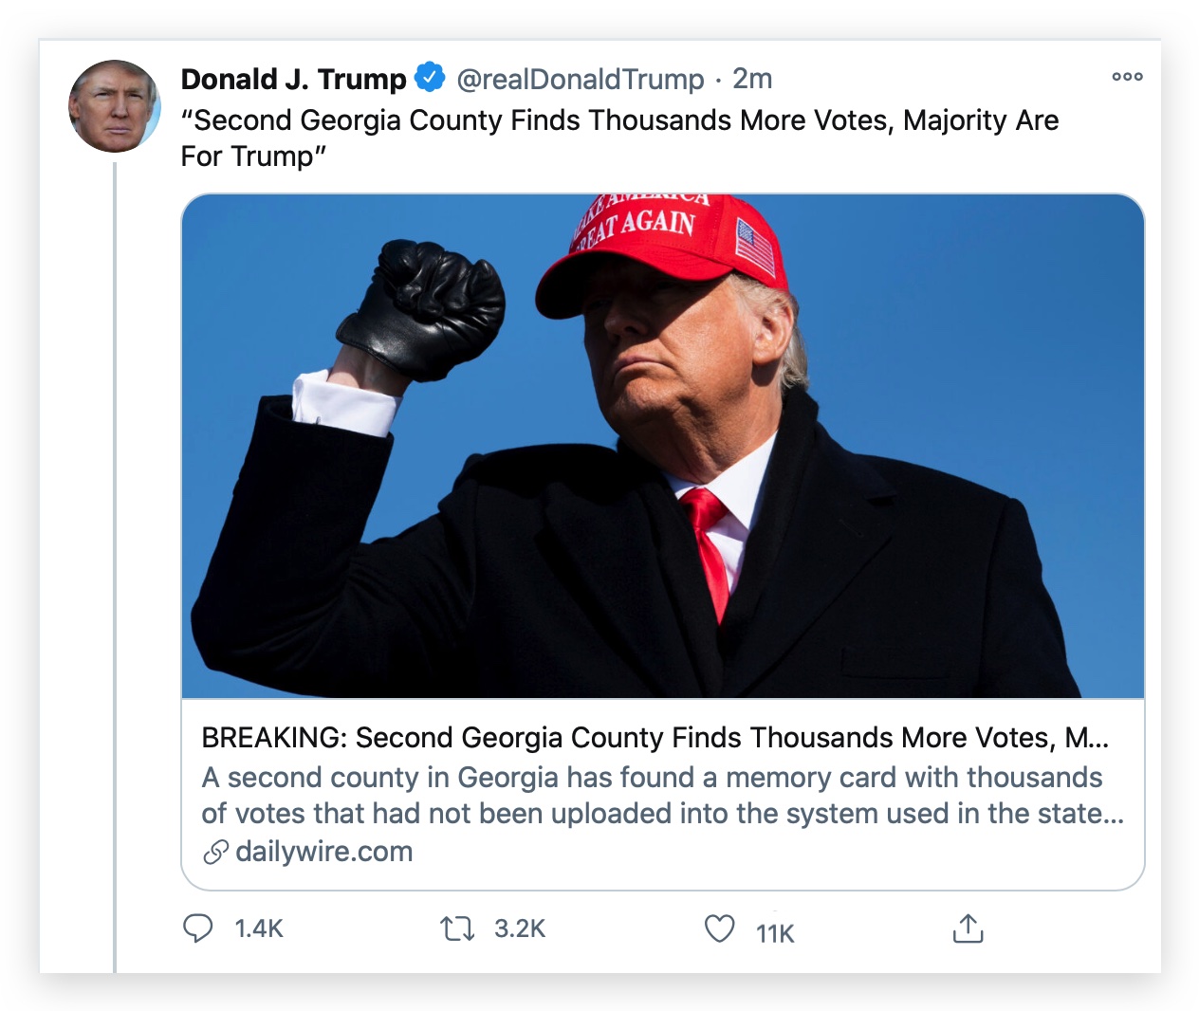The height and width of the screenshot is (1011, 1199).
Task: Like the tweet with the heart icon
Action: pyautogui.click(x=719, y=928)
